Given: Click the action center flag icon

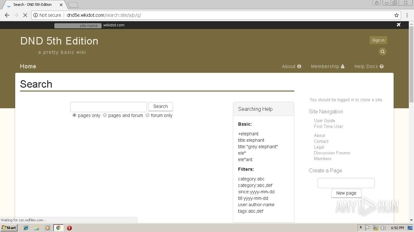Looking at the screenshot, I should [368, 228].
